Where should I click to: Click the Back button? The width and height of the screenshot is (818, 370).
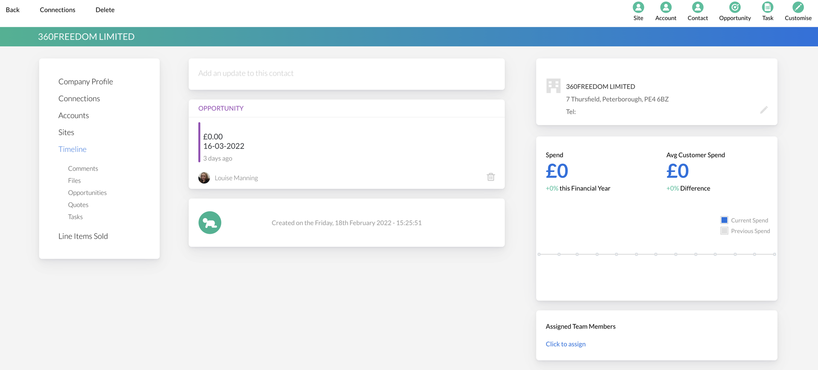(x=13, y=10)
